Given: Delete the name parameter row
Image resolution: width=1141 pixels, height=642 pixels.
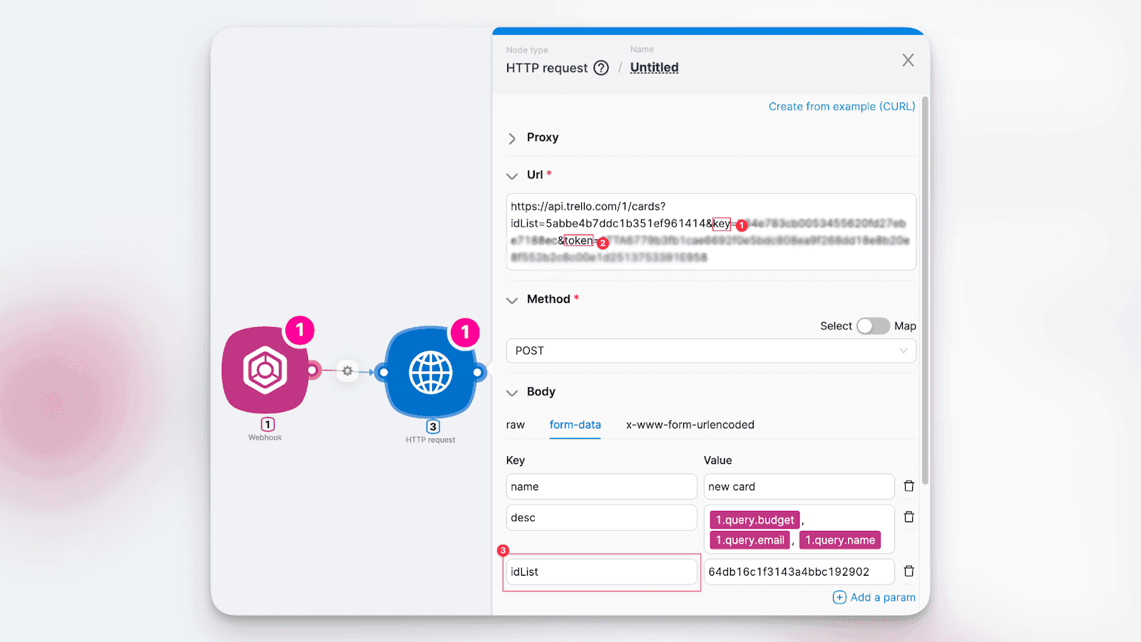Looking at the screenshot, I should pyautogui.click(x=909, y=486).
